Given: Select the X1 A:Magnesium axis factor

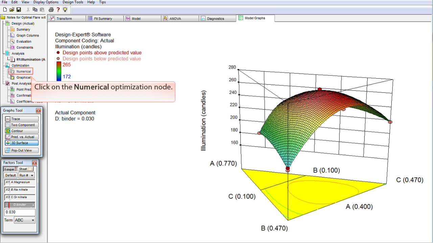Looking at the screenshot, I should (20, 182).
